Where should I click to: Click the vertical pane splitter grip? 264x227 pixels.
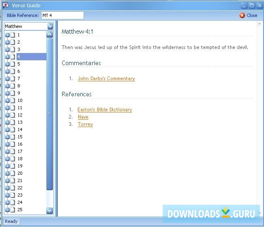tap(57, 118)
